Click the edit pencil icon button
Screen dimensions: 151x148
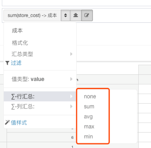pyautogui.click(x=87, y=16)
